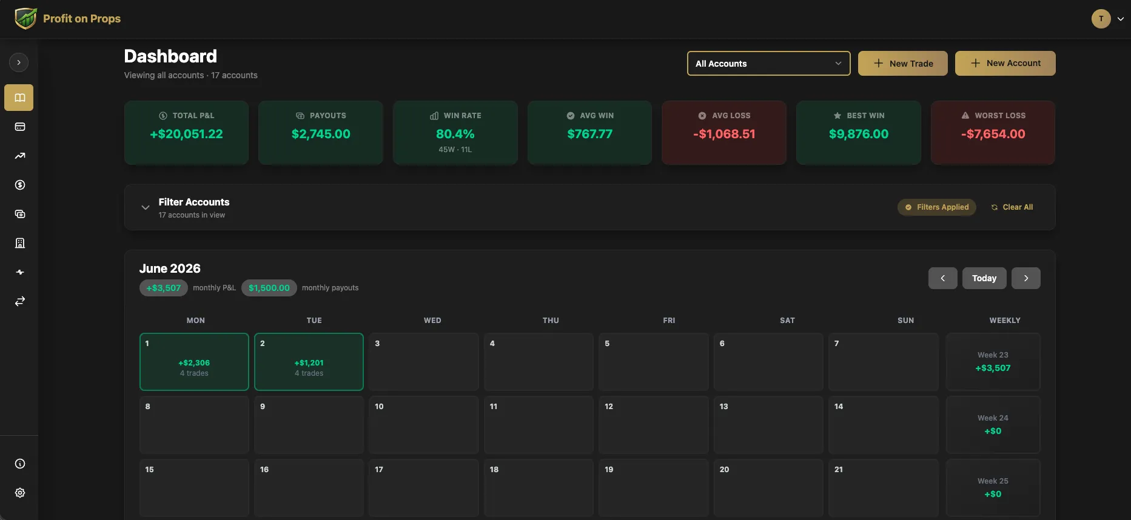Click the Dashboard page title

pos(170,56)
